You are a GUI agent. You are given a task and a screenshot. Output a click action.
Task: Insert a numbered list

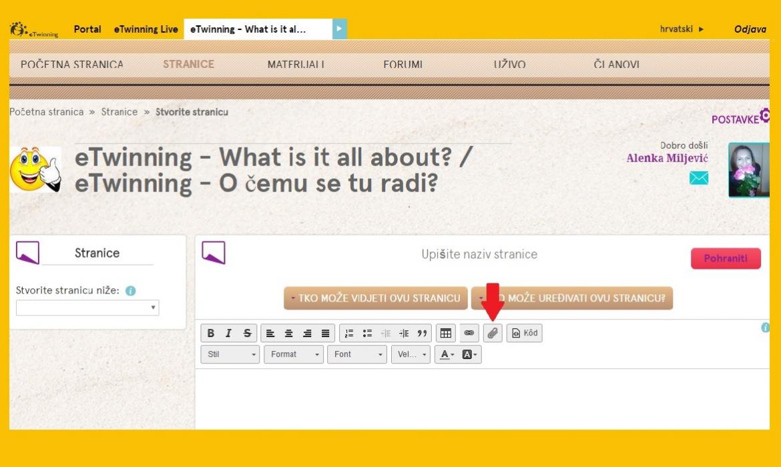tap(349, 334)
